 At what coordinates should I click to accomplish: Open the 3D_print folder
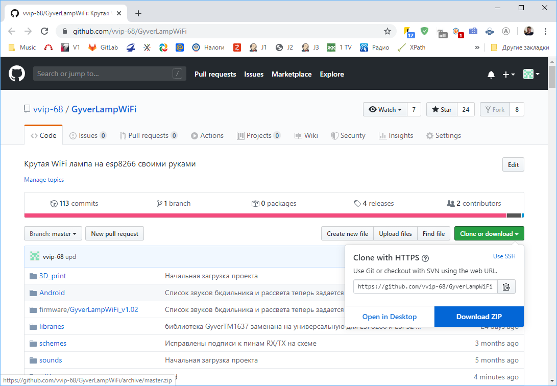[53, 276]
